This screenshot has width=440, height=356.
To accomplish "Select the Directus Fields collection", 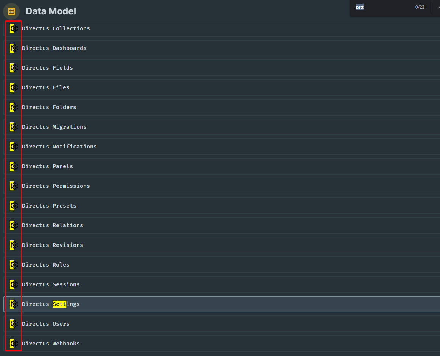I will pos(222,68).
